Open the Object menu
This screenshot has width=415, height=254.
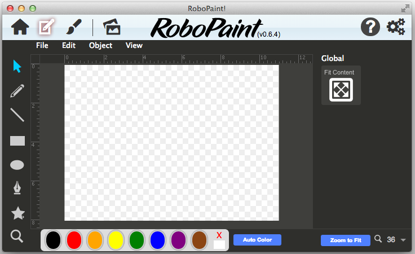(100, 46)
